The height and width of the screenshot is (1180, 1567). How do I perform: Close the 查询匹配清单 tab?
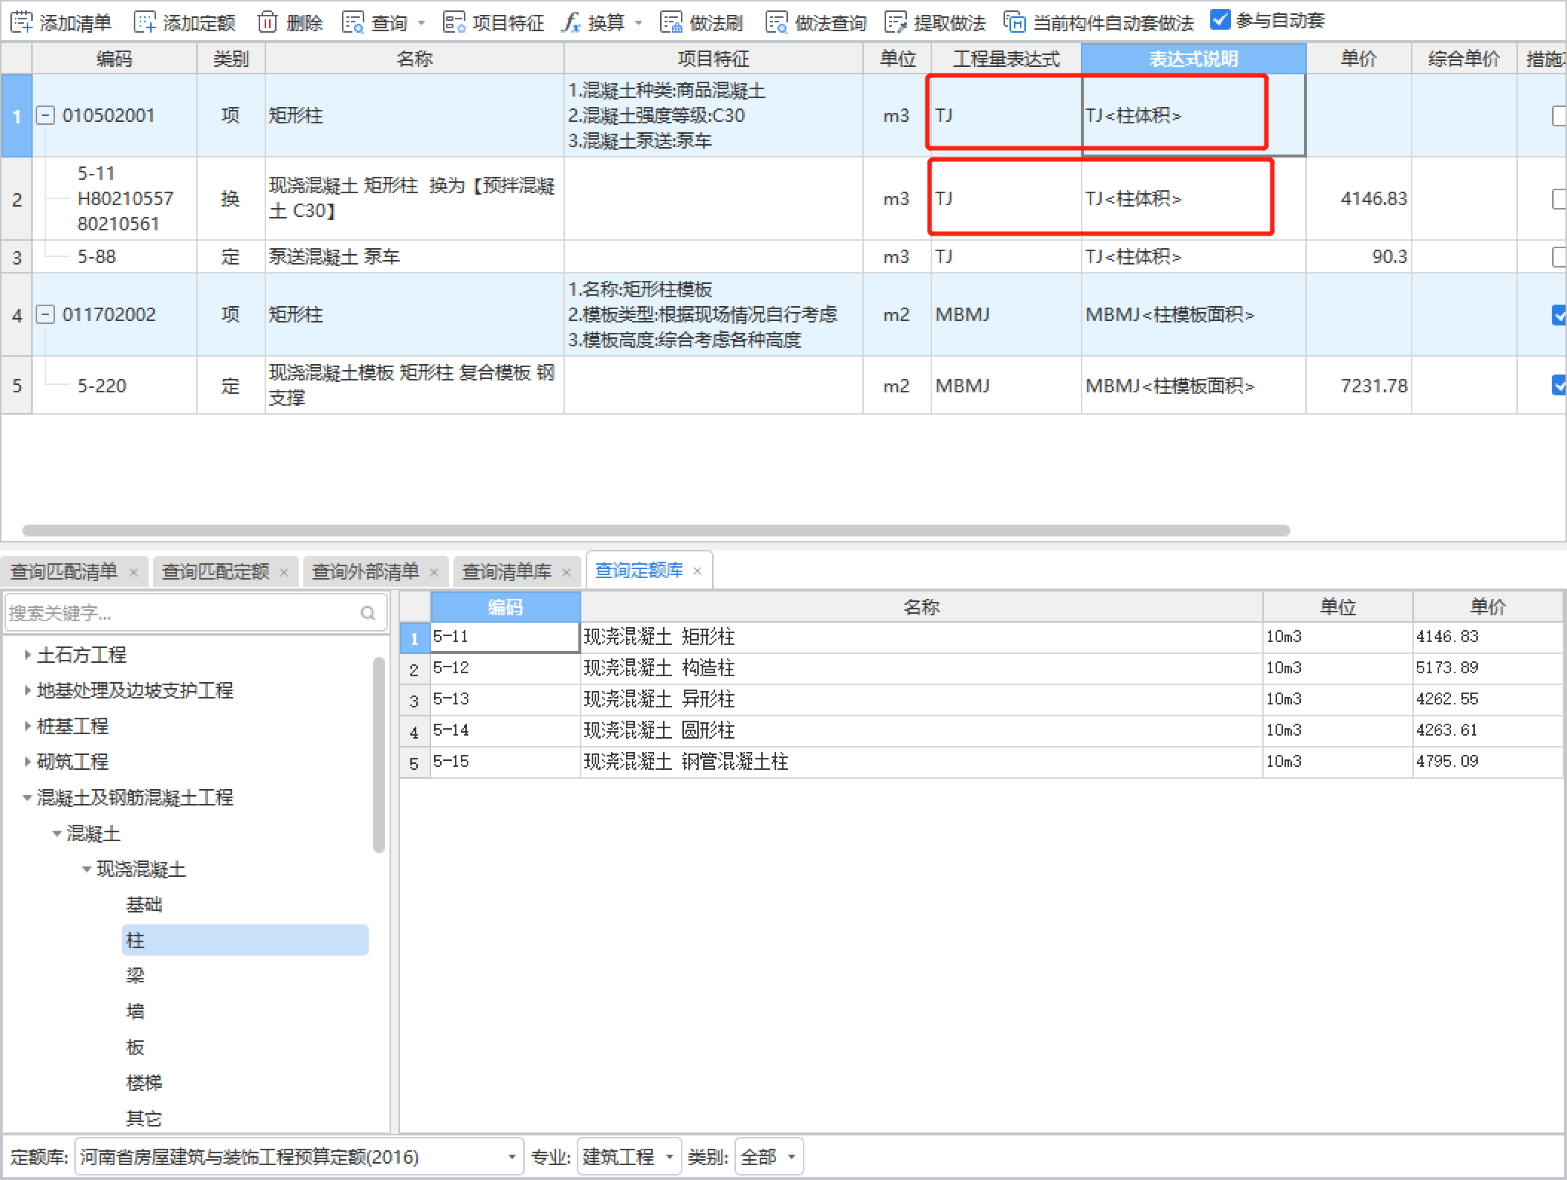(134, 572)
